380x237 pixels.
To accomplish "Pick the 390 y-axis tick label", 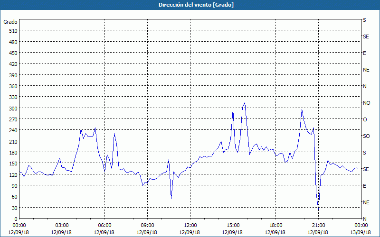I will click(x=13, y=75).
